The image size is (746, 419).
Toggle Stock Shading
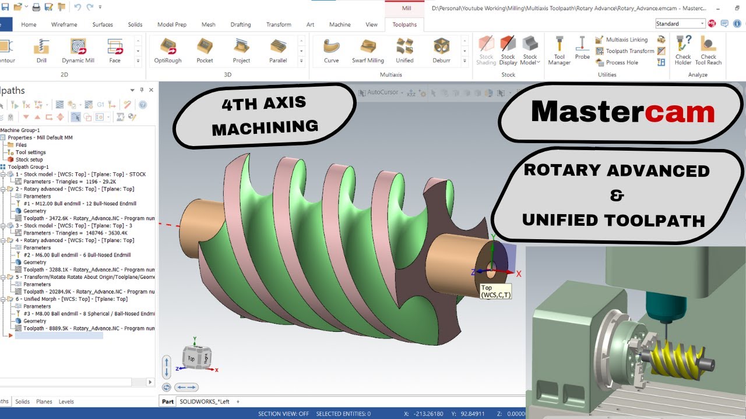(486, 51)
